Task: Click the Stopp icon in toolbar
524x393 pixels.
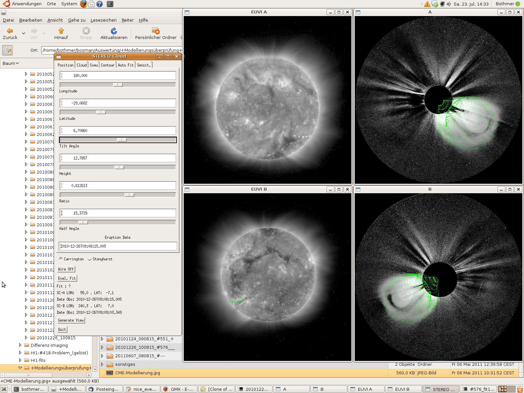Action: coord(86,31)
